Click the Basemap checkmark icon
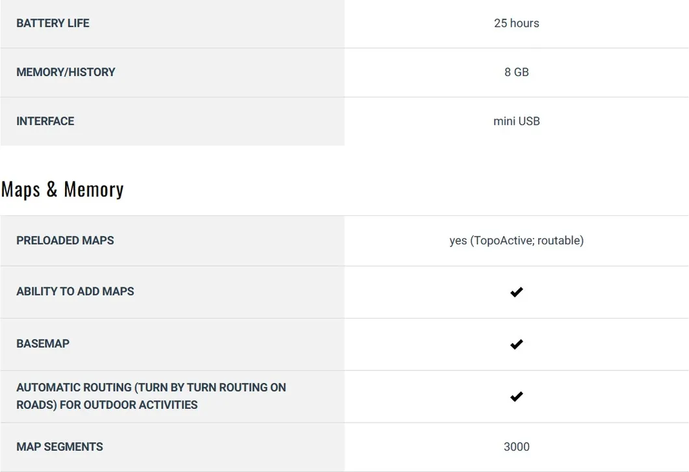 517,345
